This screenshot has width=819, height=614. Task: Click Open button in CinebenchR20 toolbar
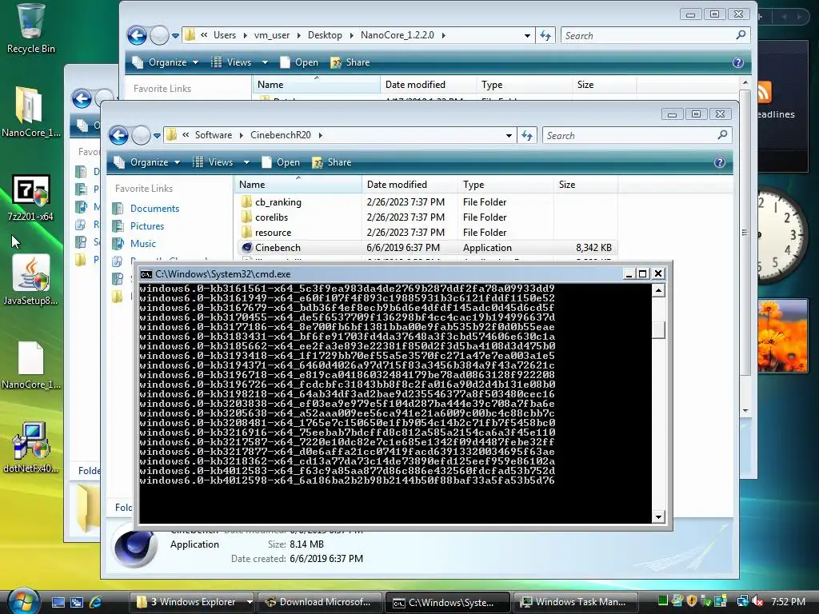281,162
